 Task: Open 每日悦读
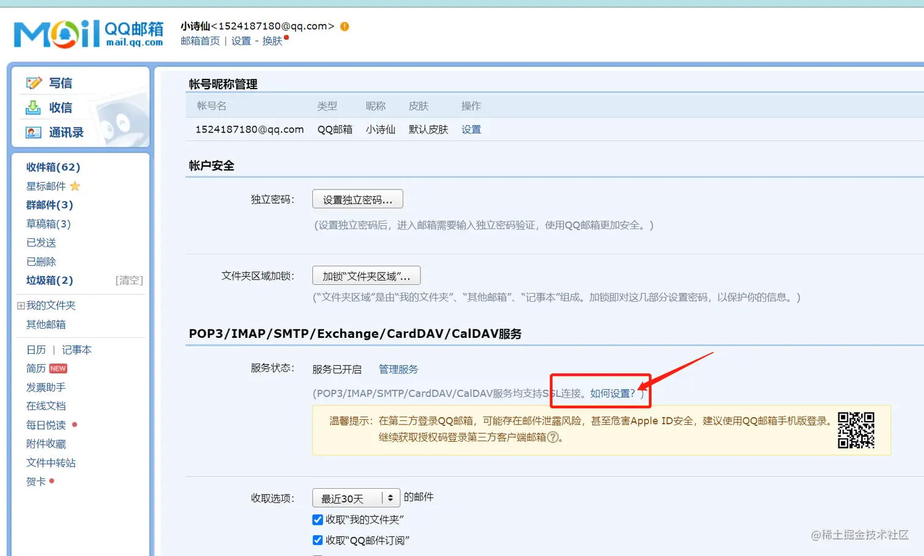tap(46, 425)
